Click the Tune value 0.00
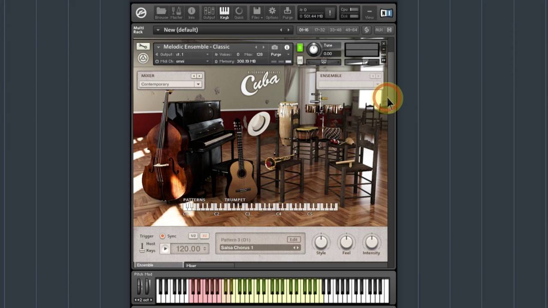This screenshot has width=548, height=308. (328, 54)
